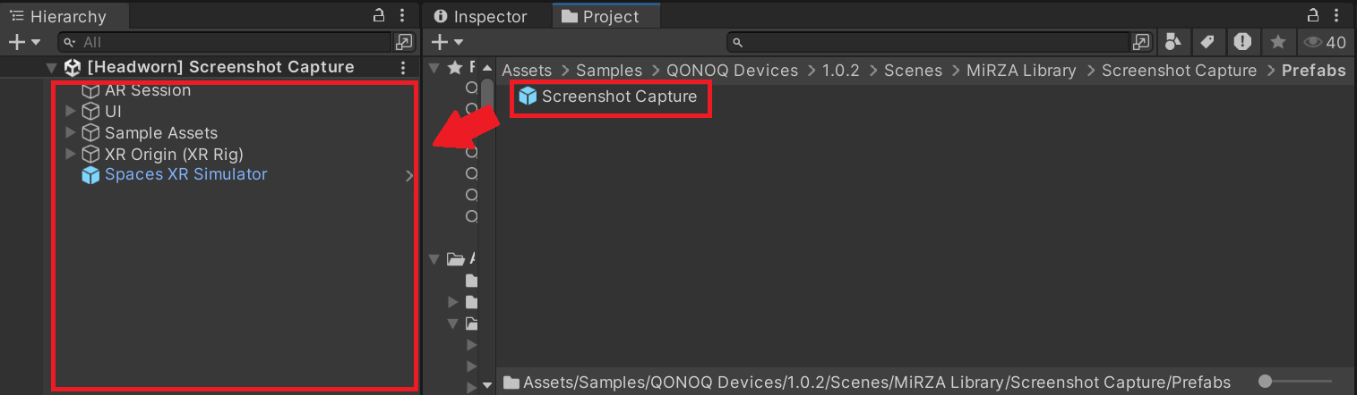Click the Search by Type icon
The image size is (1357, 395).
(1172, 42)
